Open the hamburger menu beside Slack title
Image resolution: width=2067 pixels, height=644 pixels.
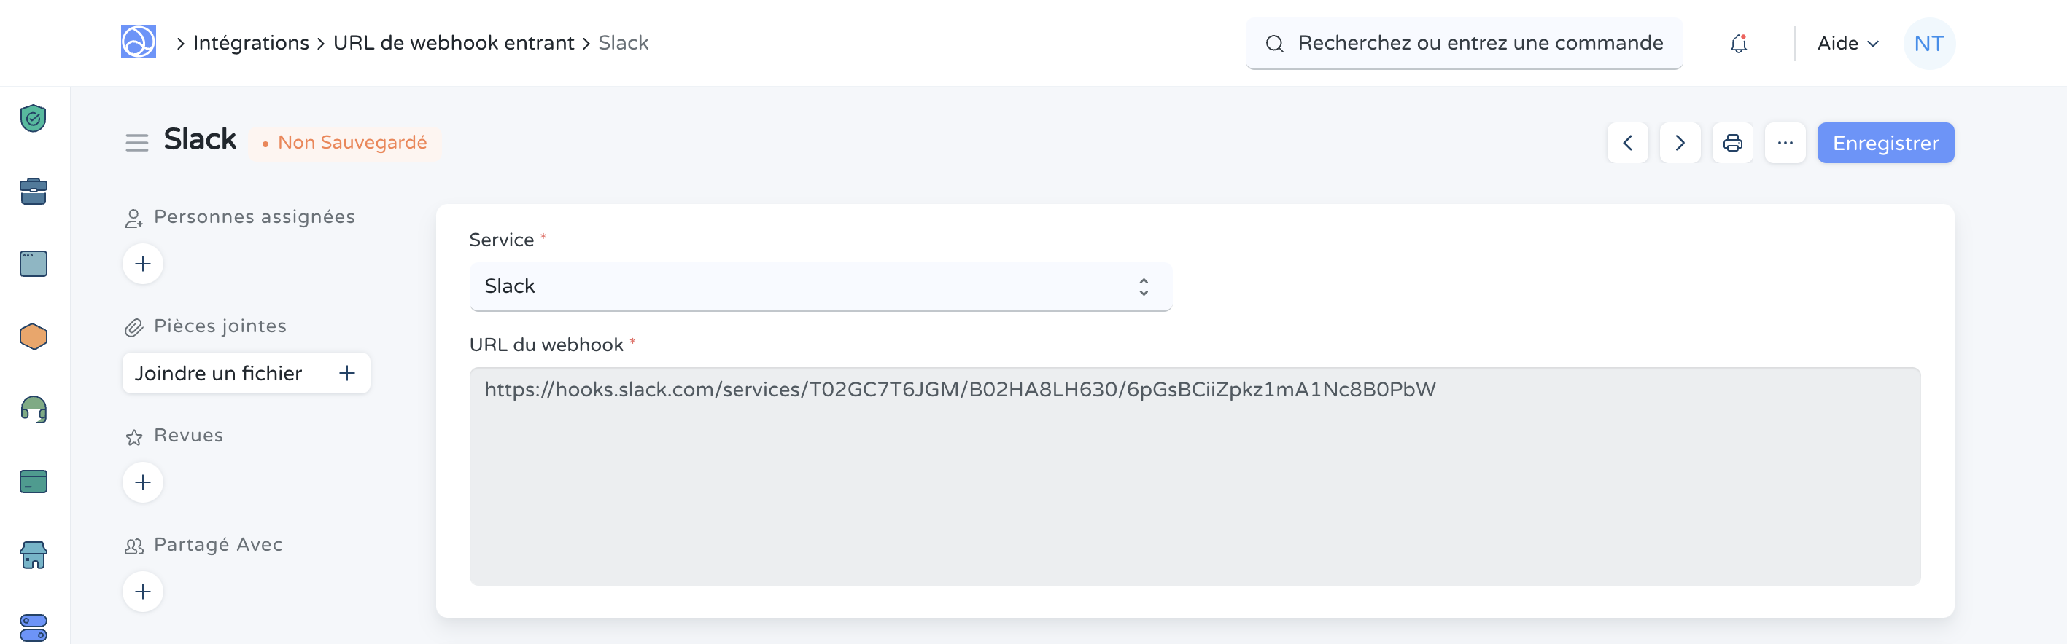[136, 143]
